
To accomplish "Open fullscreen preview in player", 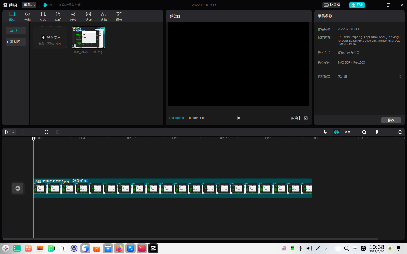I will (306, 118).
